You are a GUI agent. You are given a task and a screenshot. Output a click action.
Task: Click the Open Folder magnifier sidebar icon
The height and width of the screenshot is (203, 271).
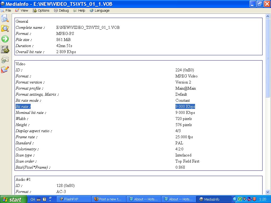[5, 29]
